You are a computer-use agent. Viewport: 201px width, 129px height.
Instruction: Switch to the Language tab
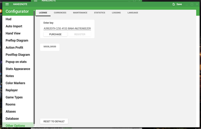click(x=133, y=13)
